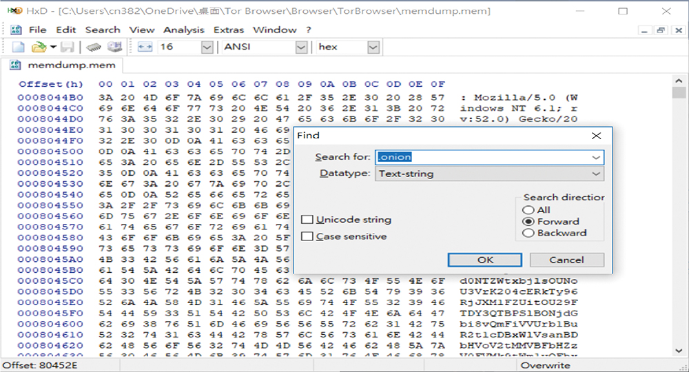
Task: Select the All search direction radio
Action: tap(528, 210)
